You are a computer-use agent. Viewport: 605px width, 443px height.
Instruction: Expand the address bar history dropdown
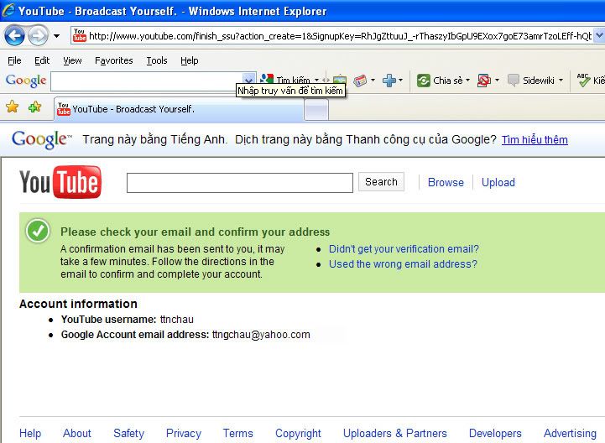599,36
